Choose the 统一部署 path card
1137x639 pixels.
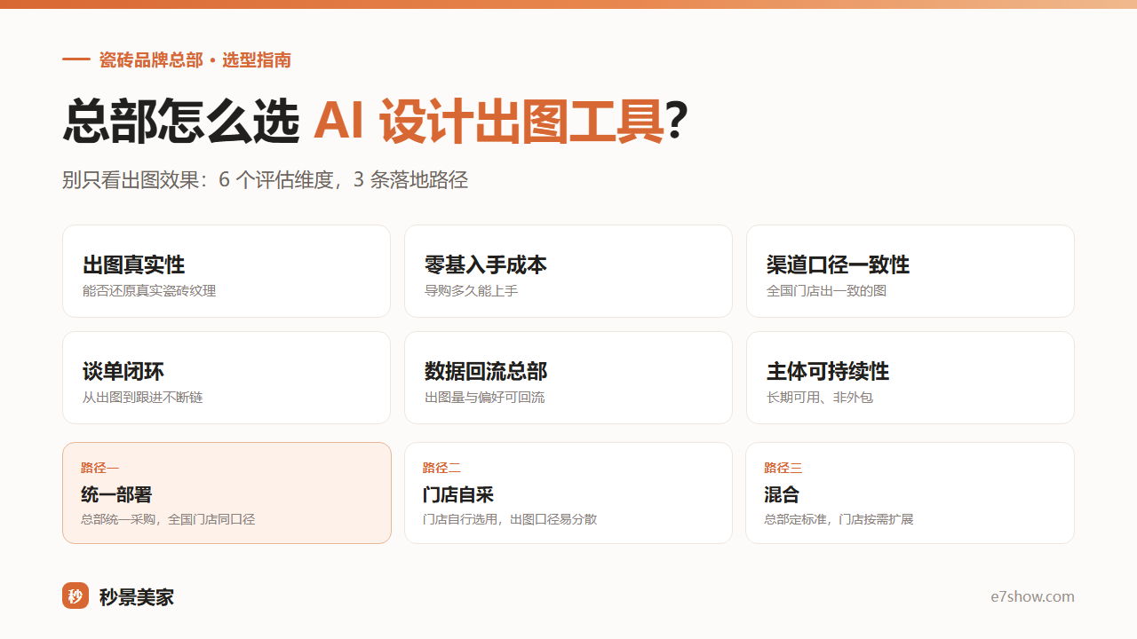(227, 493)
